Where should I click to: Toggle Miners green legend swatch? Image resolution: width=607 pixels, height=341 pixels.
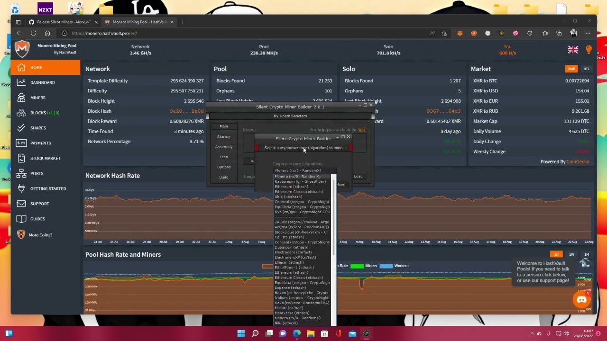click(x=357, y=266)
